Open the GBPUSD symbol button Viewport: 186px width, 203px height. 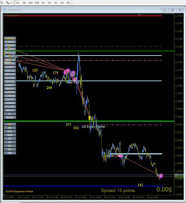(x=10, y=45)
